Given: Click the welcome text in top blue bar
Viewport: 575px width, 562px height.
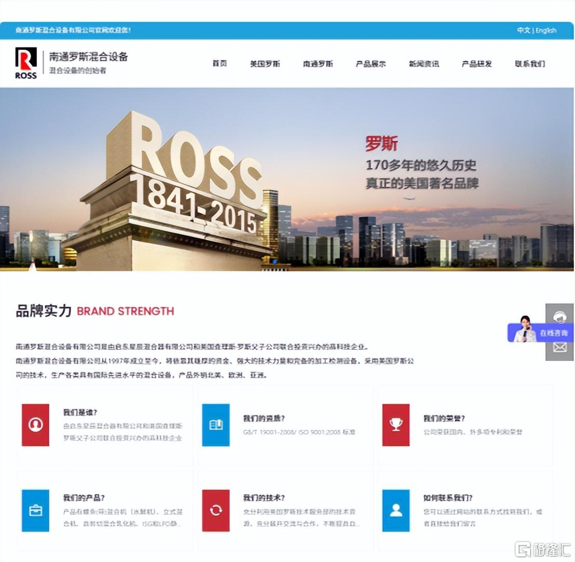Looking at the screenshot, I should pyautogui.click(x=73, y=30).
